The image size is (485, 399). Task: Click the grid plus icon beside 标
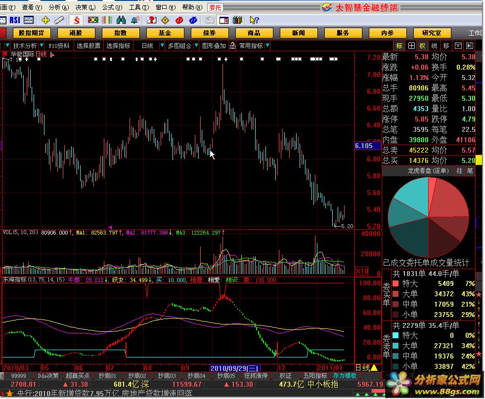[x=411, y=46]
